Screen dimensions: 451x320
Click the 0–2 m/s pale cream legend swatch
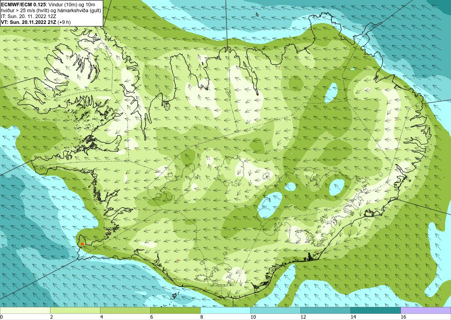click(x=25, y=311)
